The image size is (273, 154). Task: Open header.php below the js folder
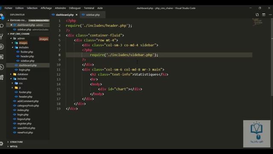pyautogui.click(x=26, y=97)
